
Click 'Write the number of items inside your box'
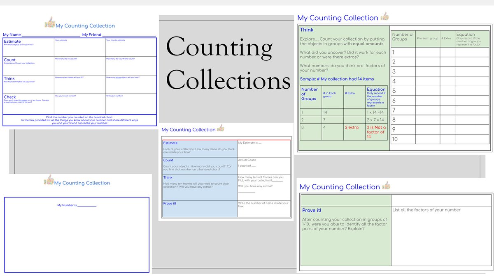coord(263,204)
